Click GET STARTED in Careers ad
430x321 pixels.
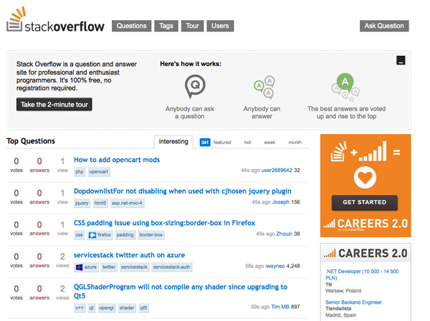click(365, 202)
